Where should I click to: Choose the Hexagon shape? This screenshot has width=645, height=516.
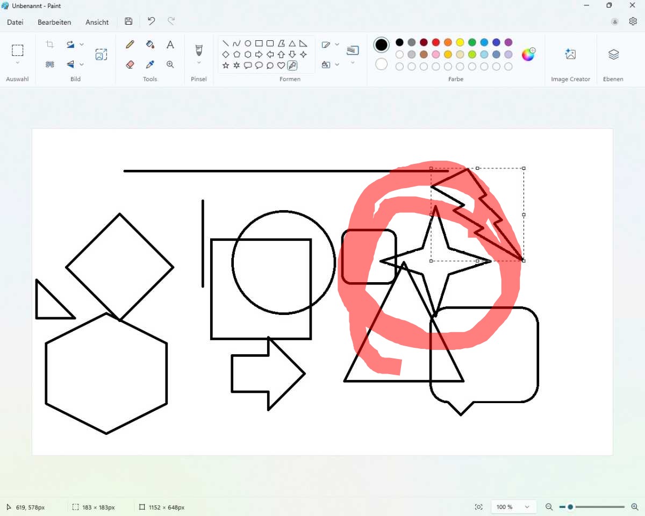click(248, 54)
